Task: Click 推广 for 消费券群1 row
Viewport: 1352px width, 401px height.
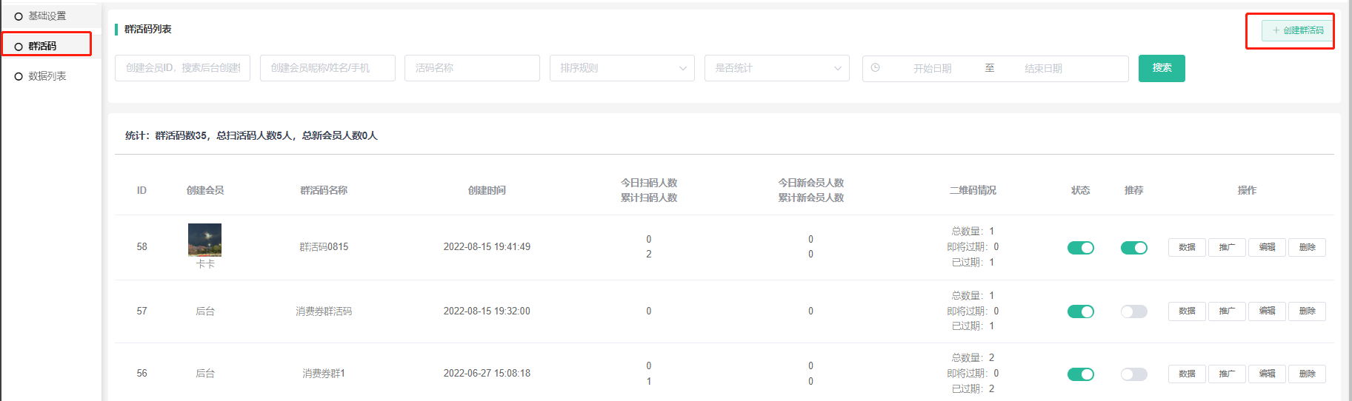Action: pyautogui.click(x=1227, y=374)
